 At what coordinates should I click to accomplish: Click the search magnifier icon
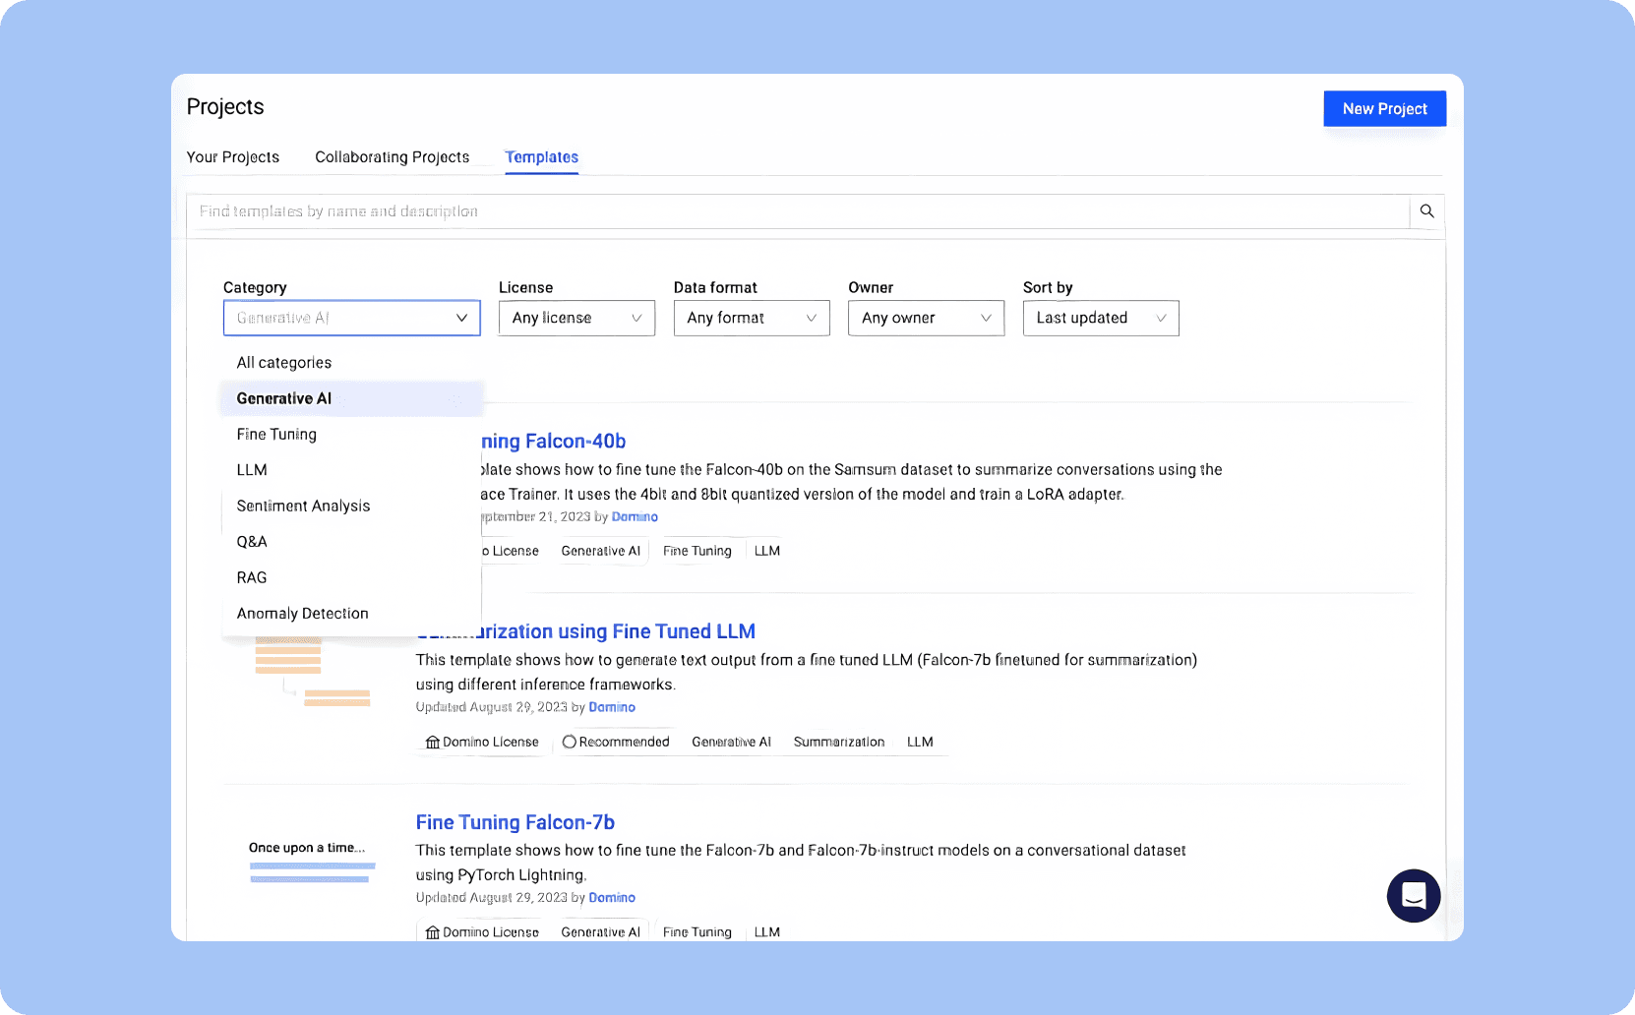point(1426,210)
